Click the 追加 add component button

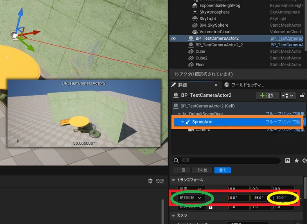coord(267,96)
